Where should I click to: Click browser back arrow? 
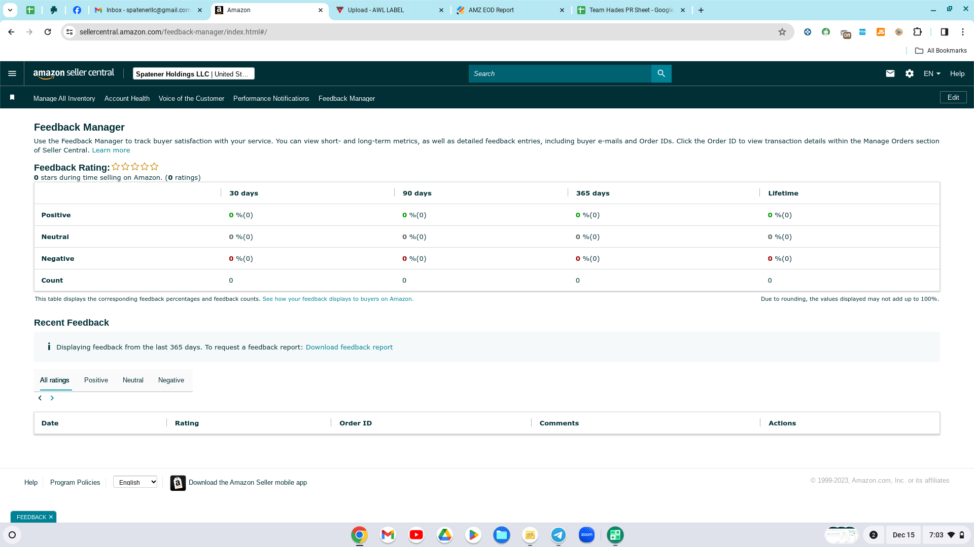pyautogui.click(x=11, y=32)
